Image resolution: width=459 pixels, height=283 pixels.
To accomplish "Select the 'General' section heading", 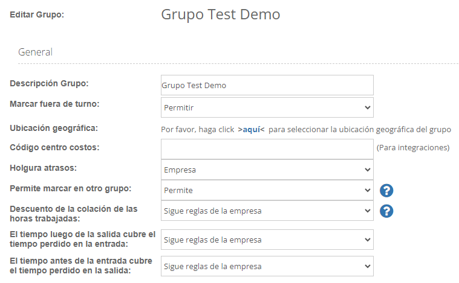I will [x=35, y=52].
